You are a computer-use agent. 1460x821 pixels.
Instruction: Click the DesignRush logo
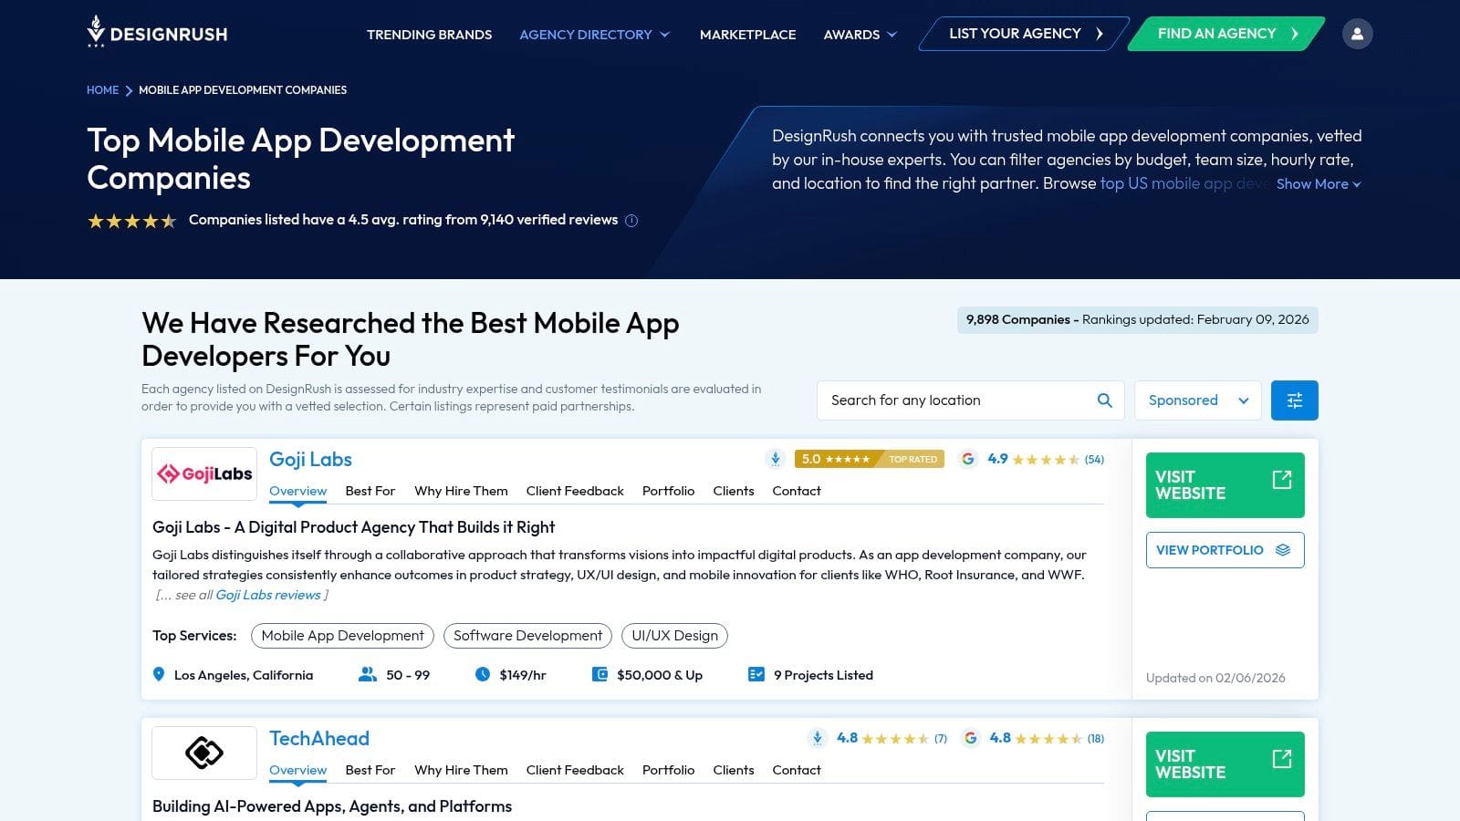point(157,33)
